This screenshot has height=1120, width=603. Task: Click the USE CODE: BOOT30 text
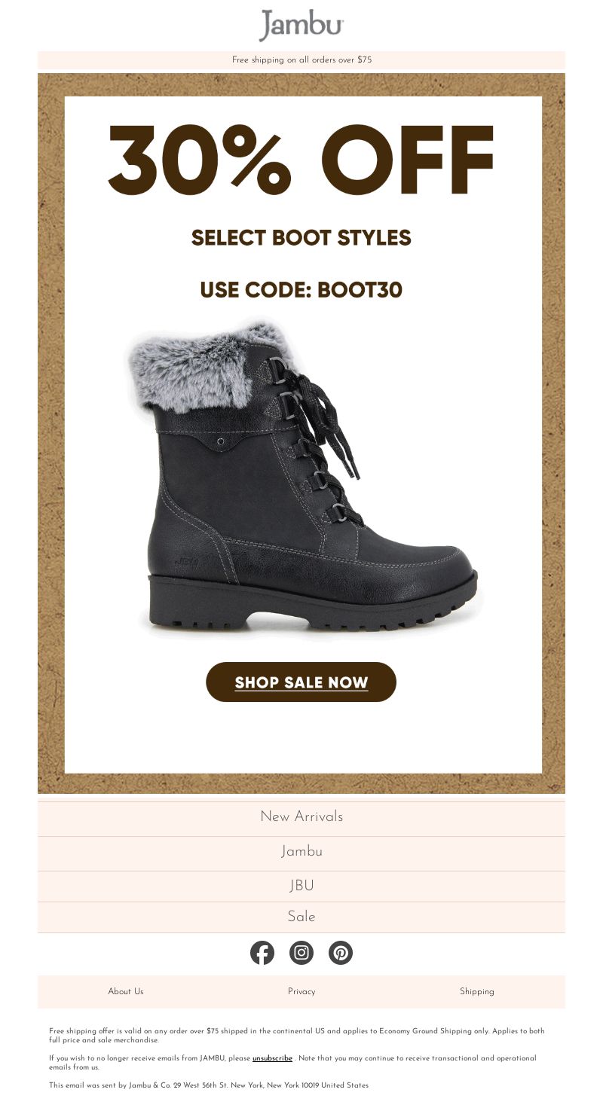pyautogui.click(x=301, y=290)
